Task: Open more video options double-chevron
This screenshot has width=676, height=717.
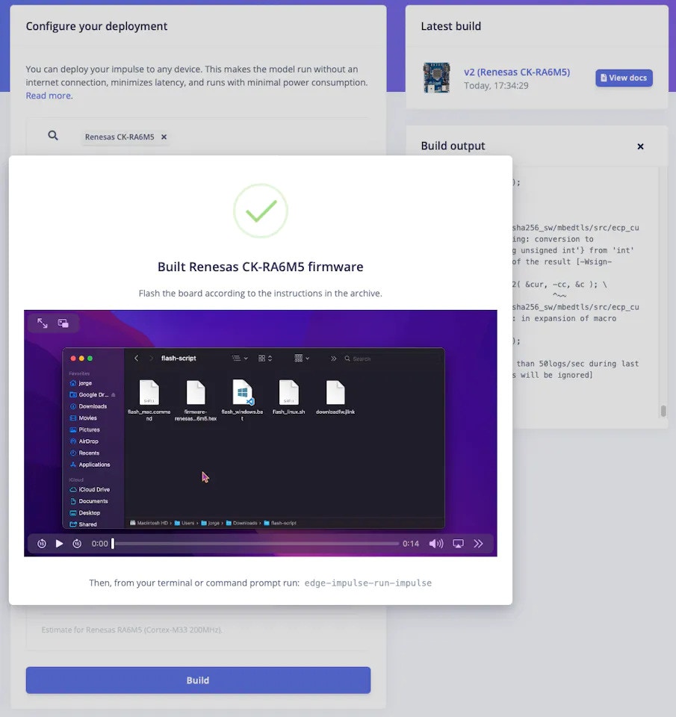Action: 478,543
